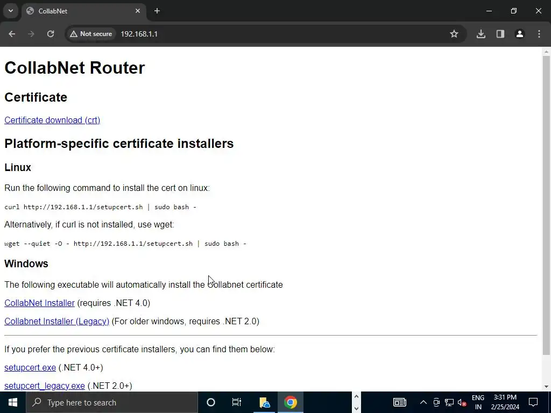
Task: Open the Windows Start menu
Action: pyautogui.click(x=13, y=402)
